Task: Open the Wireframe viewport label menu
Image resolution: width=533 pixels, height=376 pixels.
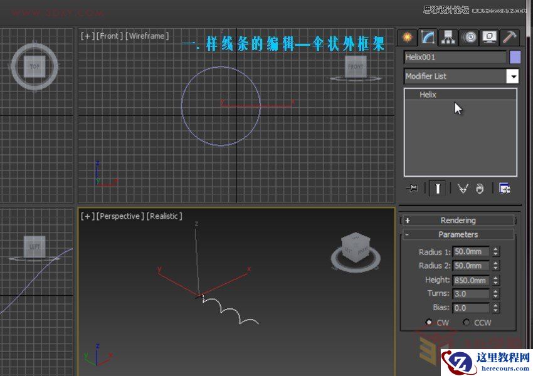Action: click(145, 36)
